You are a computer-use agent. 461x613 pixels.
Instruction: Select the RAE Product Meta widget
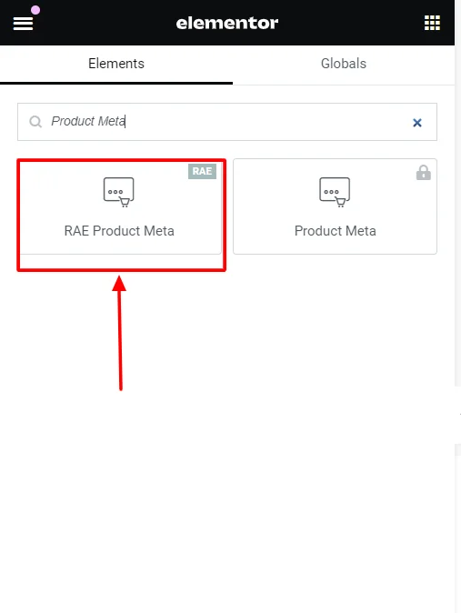click(x=120, y=206)
